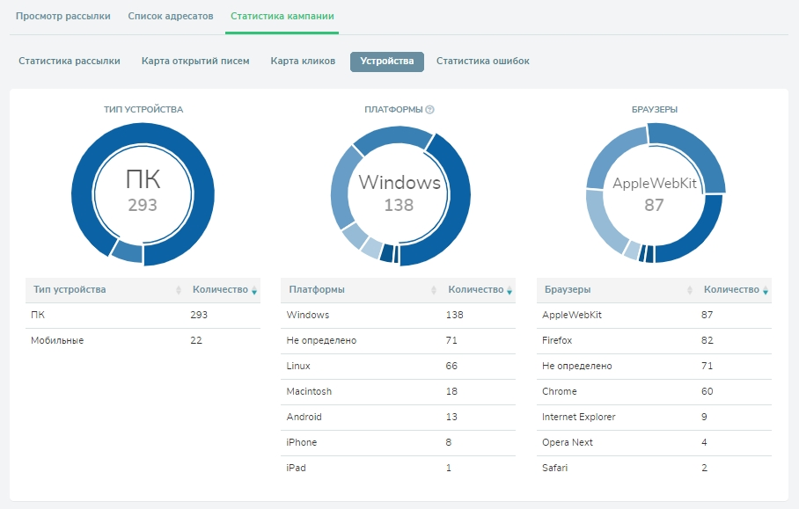Show the Карта кликов view
This screenshot has width=799, height=509.
pyautogui.click(x=303, y=61)
